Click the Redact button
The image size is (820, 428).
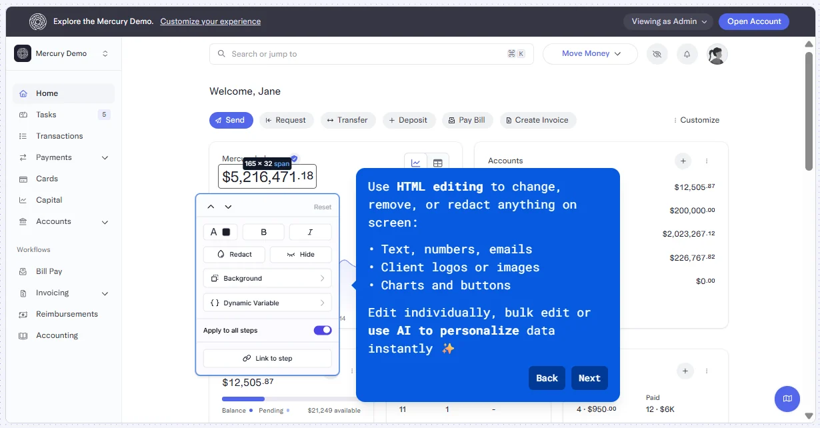pyautogui.click(x=235, y=255)
